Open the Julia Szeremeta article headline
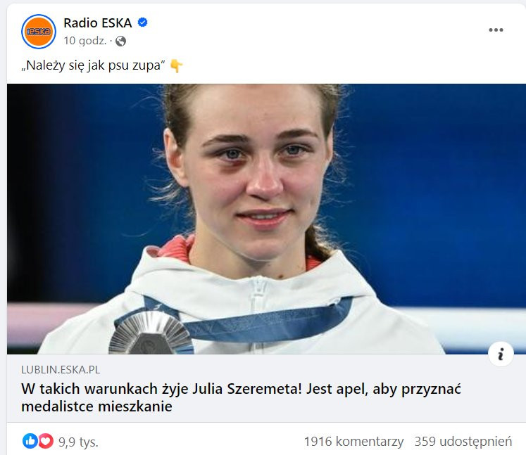The image size is (526, 455). pos(241,398)
